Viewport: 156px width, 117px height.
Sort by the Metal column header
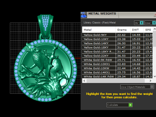tap(99, 30)
